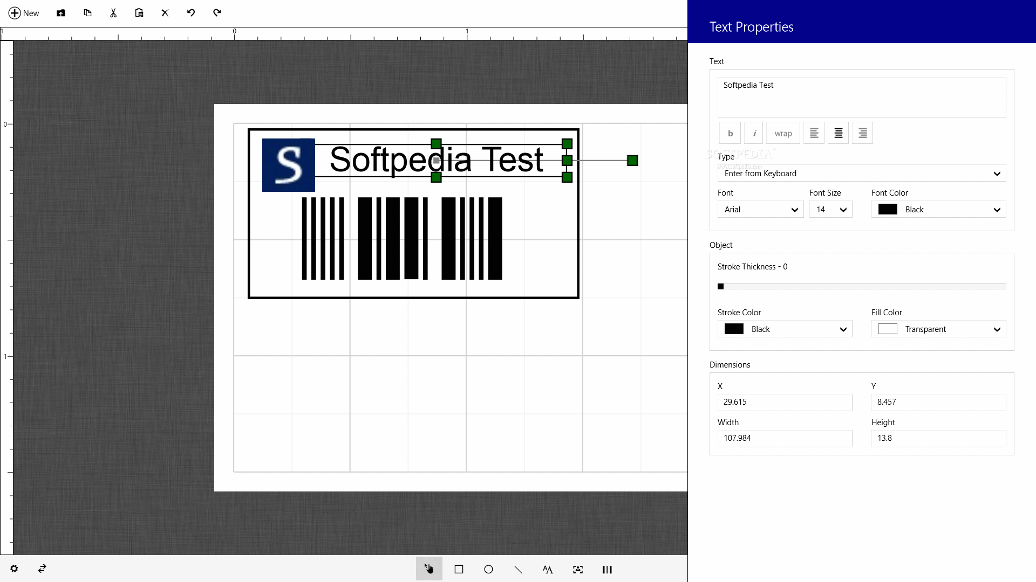Image resolution: width=1036 pixels, height=582 pixels.
Task: Open settings gear at bottom left
Action: point(14,569)
